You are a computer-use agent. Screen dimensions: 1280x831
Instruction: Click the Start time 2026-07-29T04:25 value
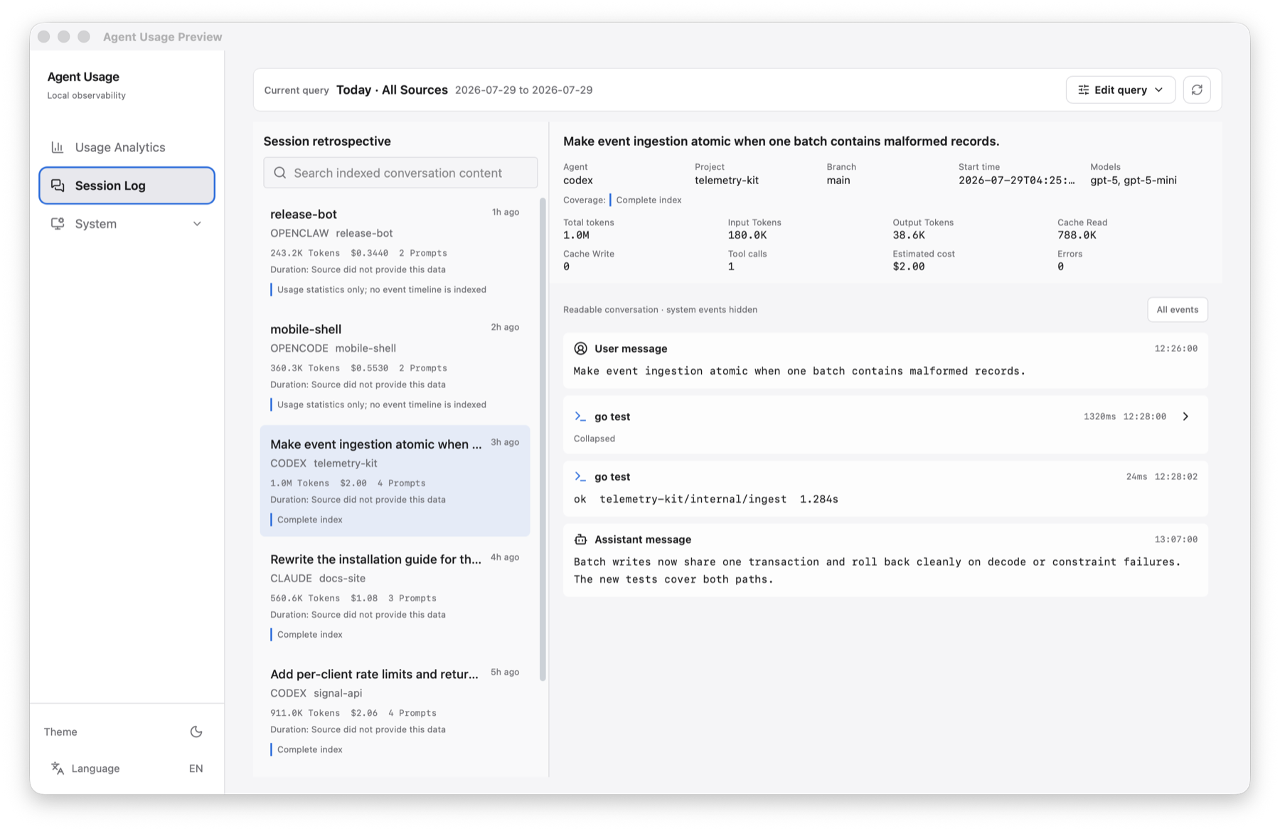pos(1016,181)
